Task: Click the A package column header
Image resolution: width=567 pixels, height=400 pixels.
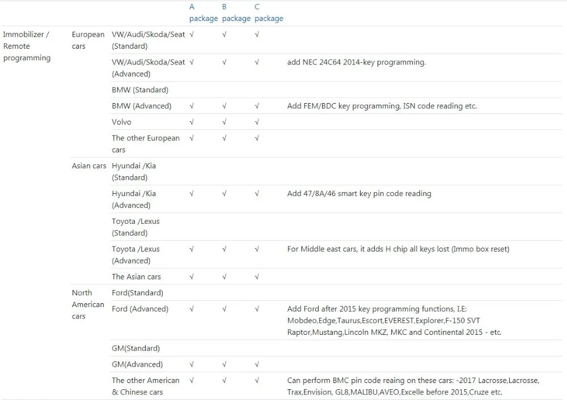Action: coord(204,12)
